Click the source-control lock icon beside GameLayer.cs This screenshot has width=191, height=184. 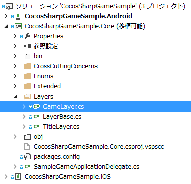pyautogui.click(x=30, y=107)
